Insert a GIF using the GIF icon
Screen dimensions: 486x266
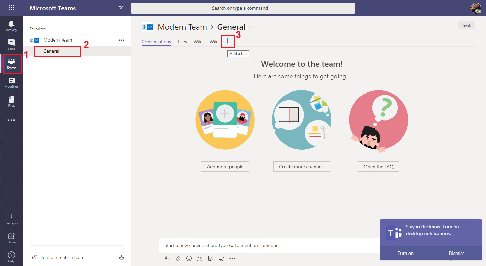[x=200, y=258]
